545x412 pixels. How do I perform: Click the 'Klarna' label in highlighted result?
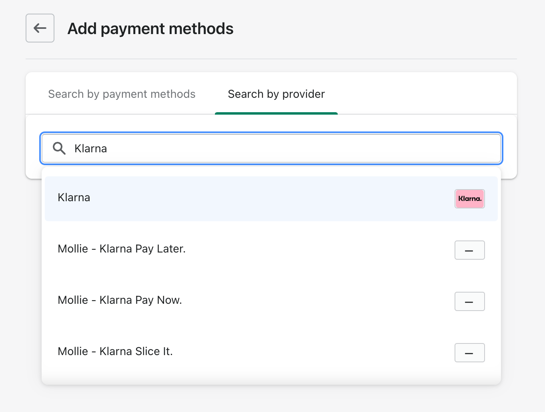click(74, 198)
